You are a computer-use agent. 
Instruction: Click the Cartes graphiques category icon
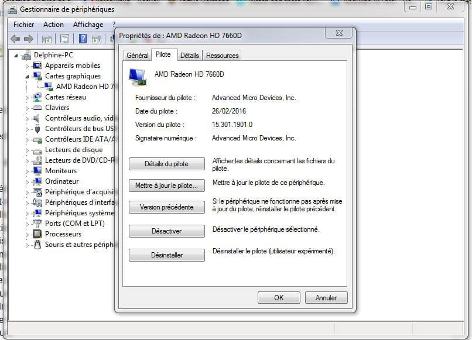pyautogui.click(x=37, y=76)
